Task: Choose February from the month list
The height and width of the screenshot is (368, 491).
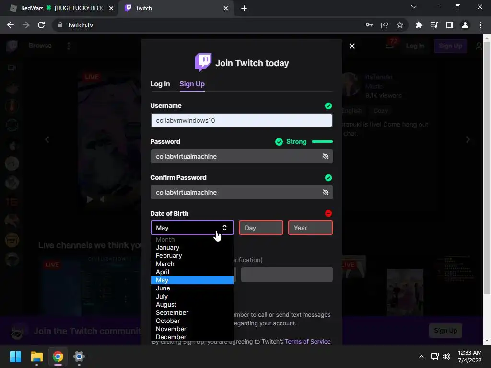Action: pos(192,256)
